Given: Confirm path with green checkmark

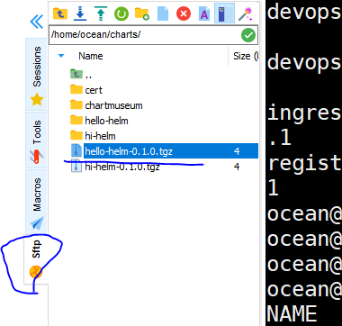Looking at the screenshot, I should tap(248, 35).
